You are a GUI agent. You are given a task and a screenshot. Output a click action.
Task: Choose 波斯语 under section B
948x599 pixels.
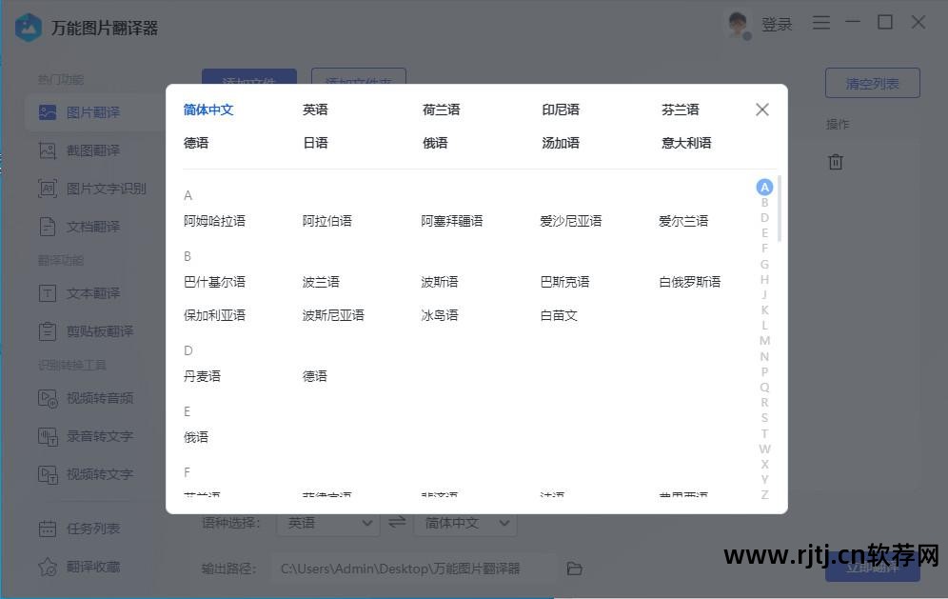point(440,282)
